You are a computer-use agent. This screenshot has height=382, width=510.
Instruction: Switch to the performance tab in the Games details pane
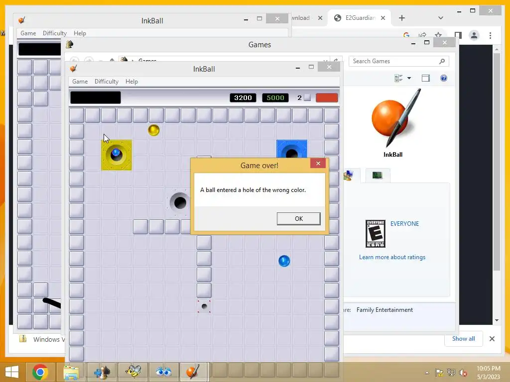pyautogui.click(x=378, y=176)
